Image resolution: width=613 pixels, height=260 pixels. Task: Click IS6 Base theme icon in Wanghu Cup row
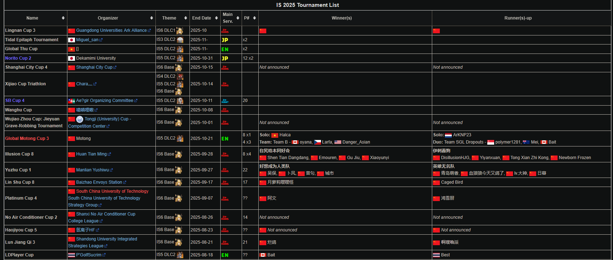[179, 110]
